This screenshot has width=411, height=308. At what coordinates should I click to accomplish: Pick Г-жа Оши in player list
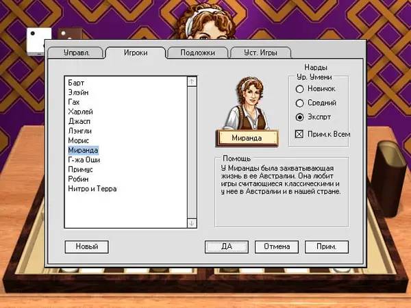(83, 159)
